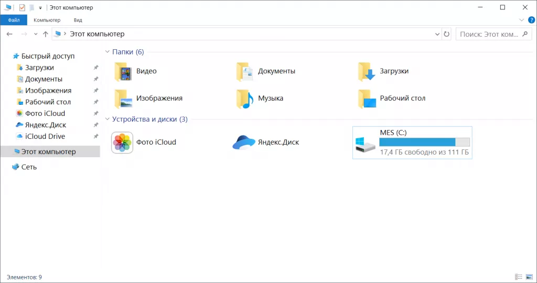Click the refresh button in address bar
This screenshot has width=537, height=283.
tap(447, 34)
